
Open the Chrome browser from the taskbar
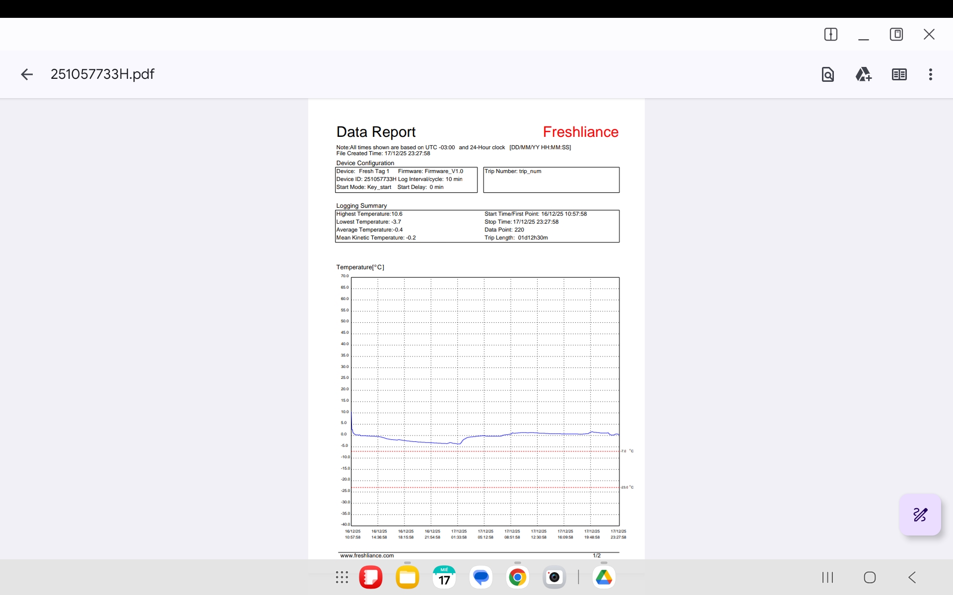tap(517, 577)
